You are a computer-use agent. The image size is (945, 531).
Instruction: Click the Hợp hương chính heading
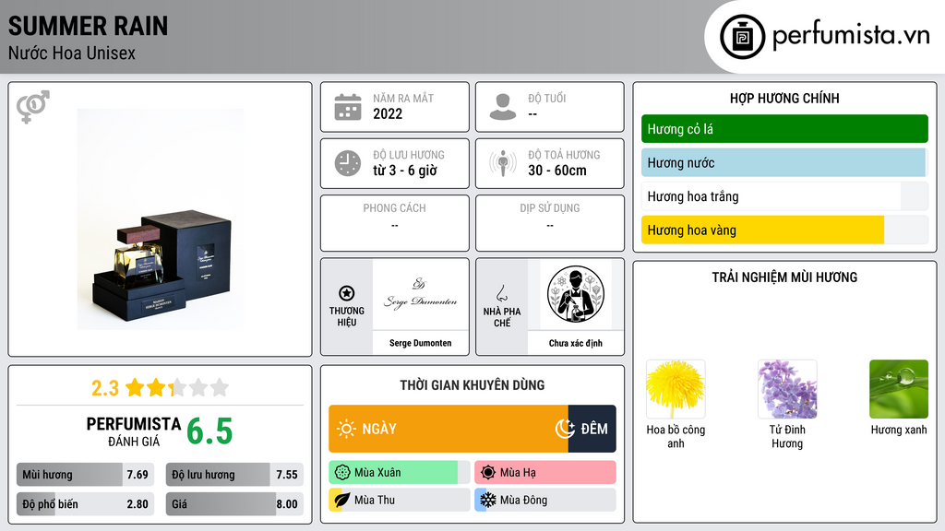pos(784,98)
